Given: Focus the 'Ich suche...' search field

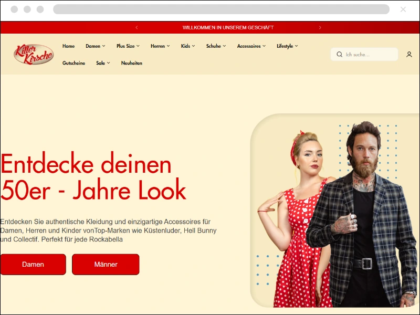Looking at the screenshot, I should click(364, 55).
